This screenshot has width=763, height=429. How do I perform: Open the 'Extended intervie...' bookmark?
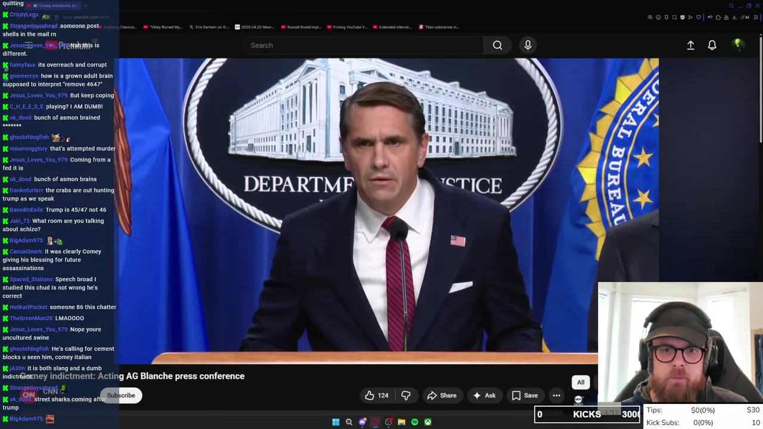point(392,27)
